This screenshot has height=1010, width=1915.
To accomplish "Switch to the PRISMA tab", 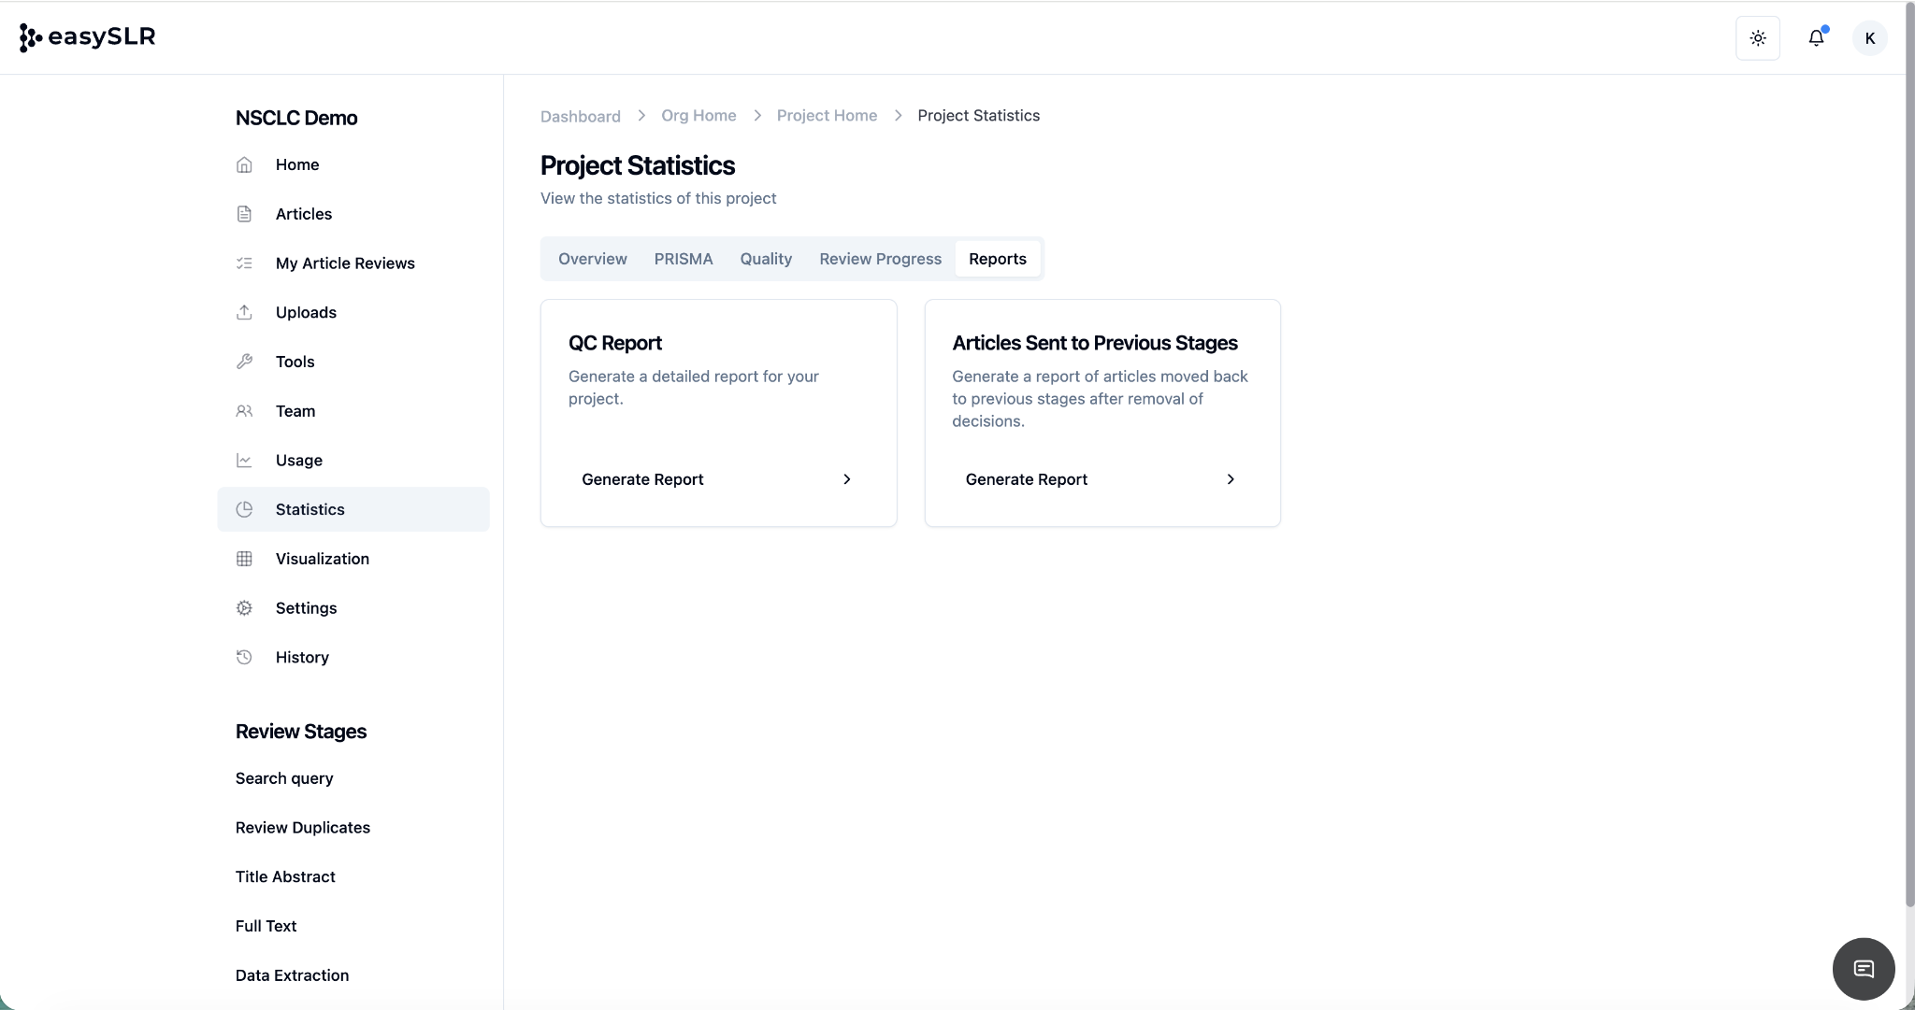I will pyautogui.click(x=683, y=259).
